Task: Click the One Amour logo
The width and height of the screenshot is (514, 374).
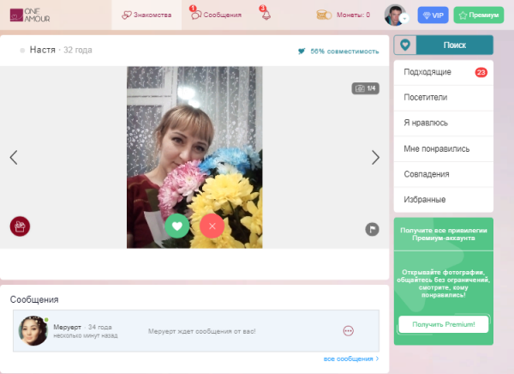Action: coord(26,15)
